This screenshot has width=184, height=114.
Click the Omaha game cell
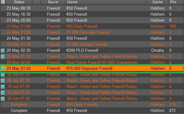pos(157,50)
